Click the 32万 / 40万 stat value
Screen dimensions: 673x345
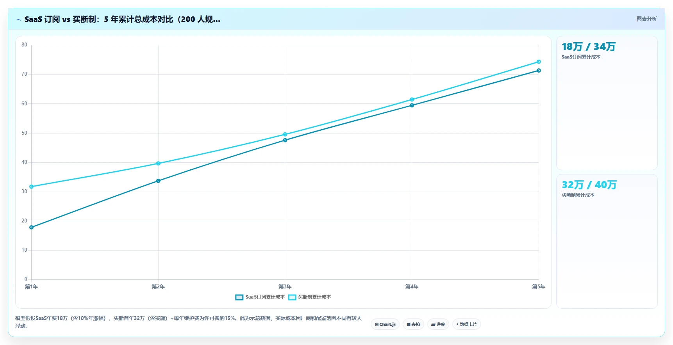tap(589, 185)
